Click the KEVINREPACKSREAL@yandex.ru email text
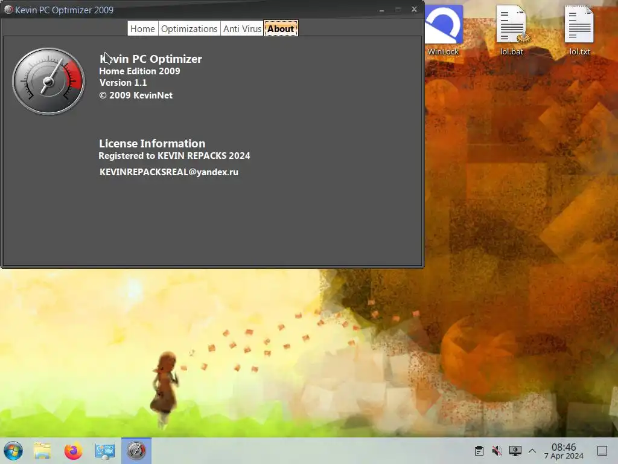Image resolution: width=618 pixels, height=464 pixels. [x=169, y=172]
